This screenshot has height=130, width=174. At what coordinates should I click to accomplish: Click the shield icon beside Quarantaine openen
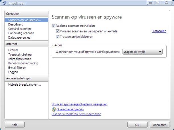click(54, 109)
